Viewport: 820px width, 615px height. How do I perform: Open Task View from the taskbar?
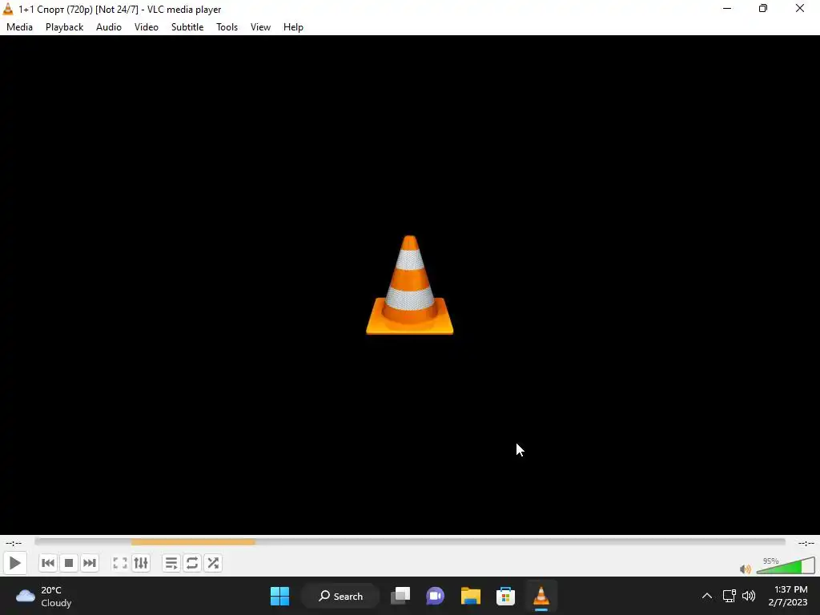(400, 596)
